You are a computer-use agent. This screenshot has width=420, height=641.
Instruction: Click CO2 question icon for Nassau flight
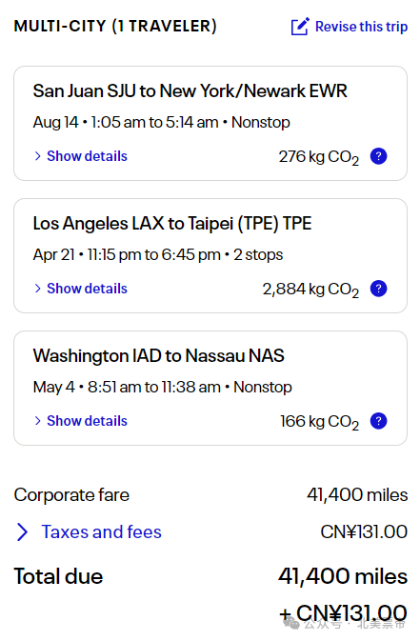(378, 421)
